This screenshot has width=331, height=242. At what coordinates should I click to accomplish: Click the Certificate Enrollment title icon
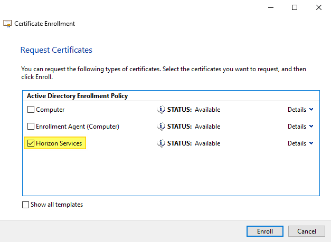pyautogui.click(x=7, y=24)
